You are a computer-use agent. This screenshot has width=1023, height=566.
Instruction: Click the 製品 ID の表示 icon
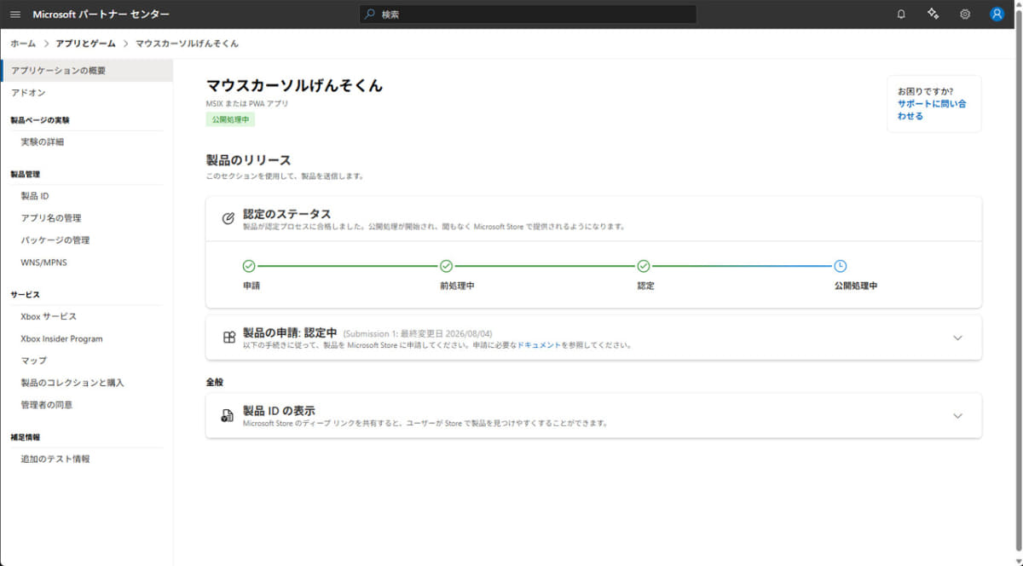tap(228, 416)
